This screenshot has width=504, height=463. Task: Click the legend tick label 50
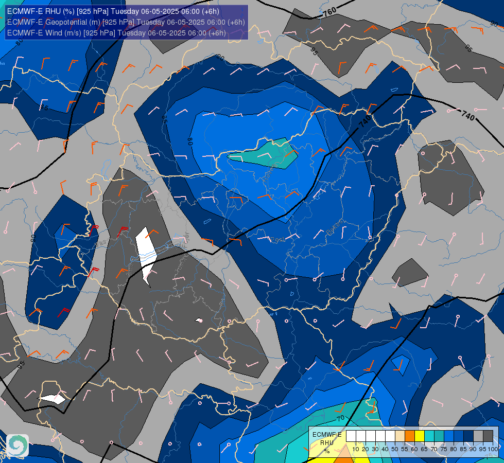pyautogui.click(x=395, y=449)
